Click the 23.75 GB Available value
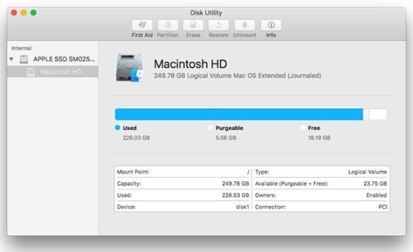 (x=375, y=184)
